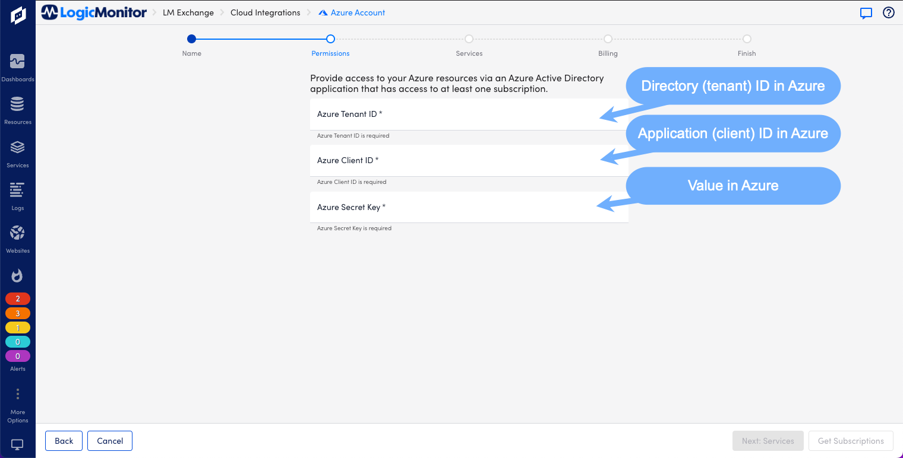Click the Alerts label in sidebar
Image resolution: width=903 pixels, height=458 pixels.
click(18, 368)
